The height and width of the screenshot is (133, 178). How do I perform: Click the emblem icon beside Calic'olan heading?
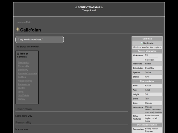[17, 30]
